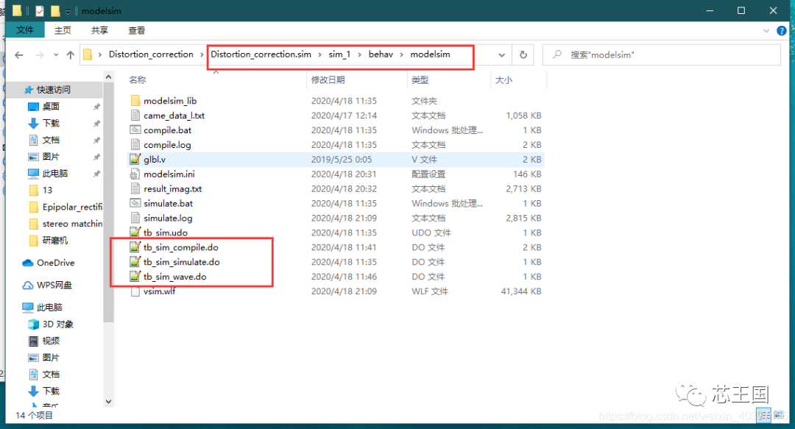Click the properties icon in title bar

[x=40, y=10]
